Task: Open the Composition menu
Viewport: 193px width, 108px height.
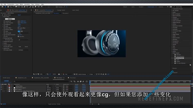Action: (11, 4)
